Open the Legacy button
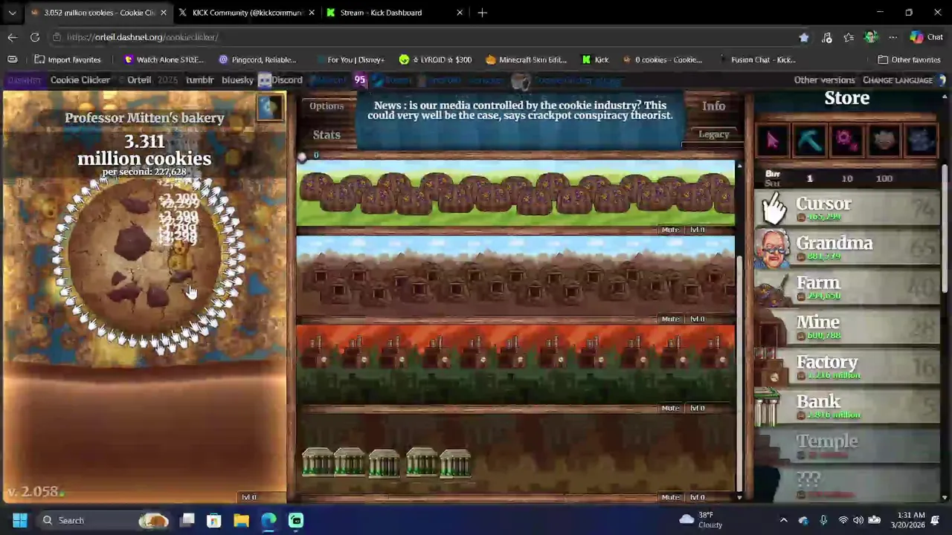The width and height of the screenshot is (952, 535). point(713,134)
